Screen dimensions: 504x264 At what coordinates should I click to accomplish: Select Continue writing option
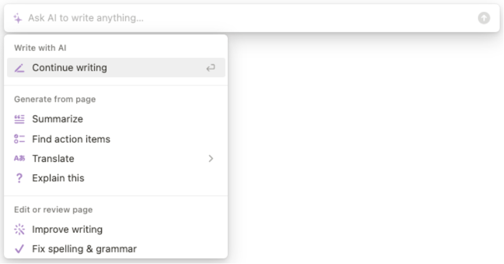point(116,67)
